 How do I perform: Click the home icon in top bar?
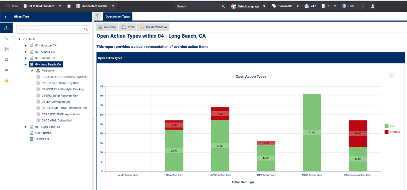pos(69,6)
